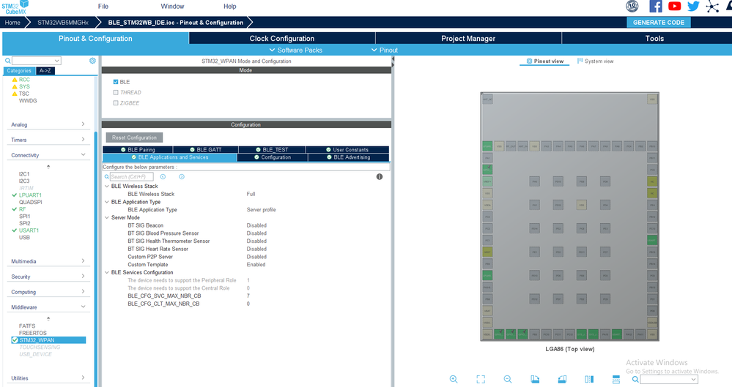Open the YouTube channel icon
Screen dimensions: 732x387
point(674,6)
